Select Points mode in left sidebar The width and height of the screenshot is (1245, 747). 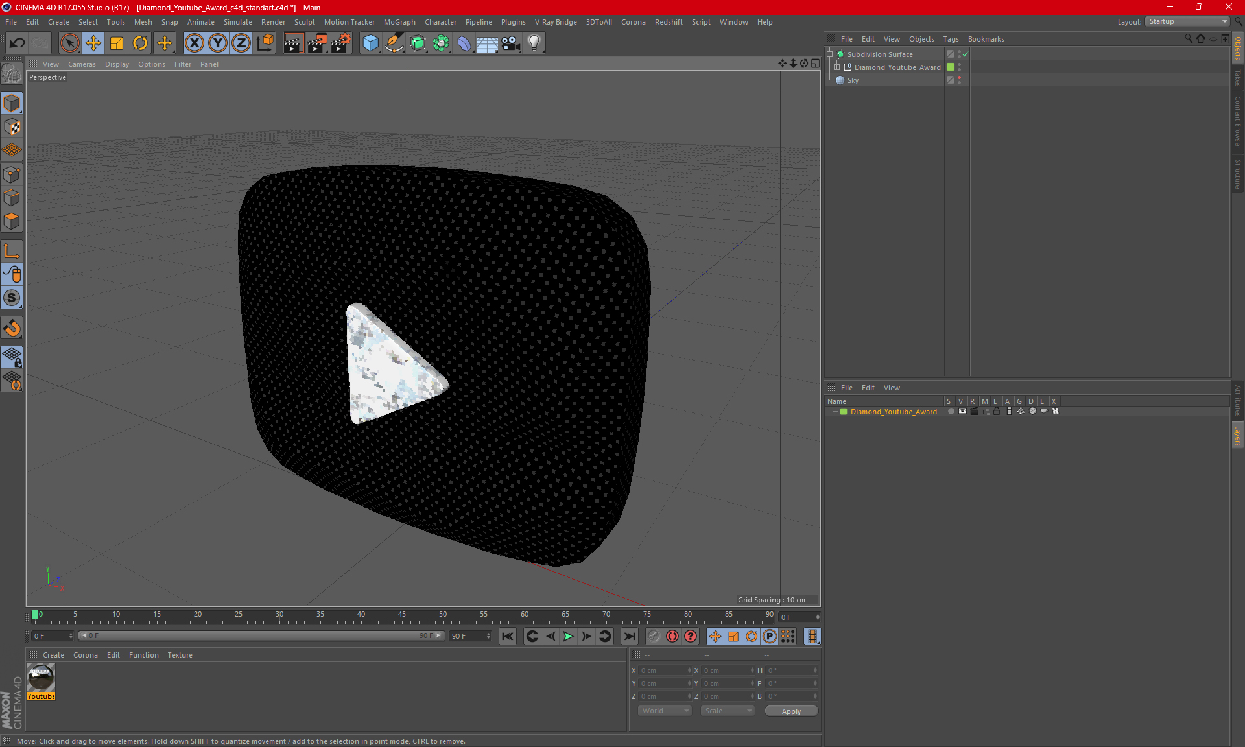[12, 174]
